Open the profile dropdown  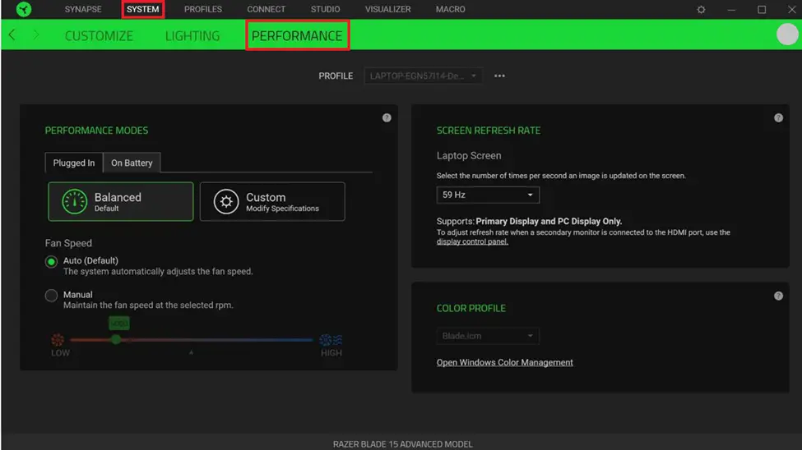pyautogui.click(x=423, y=76)
